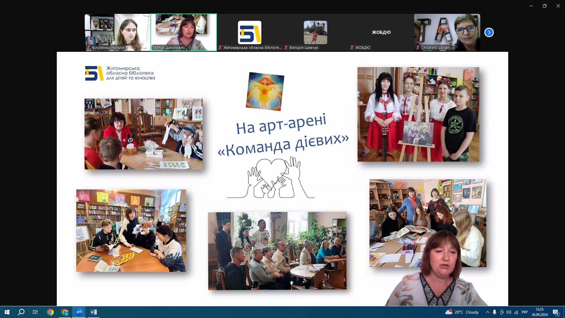Open the weather widget showing 20°C Cloudy
Screen dimensions: 565x318
462,312
